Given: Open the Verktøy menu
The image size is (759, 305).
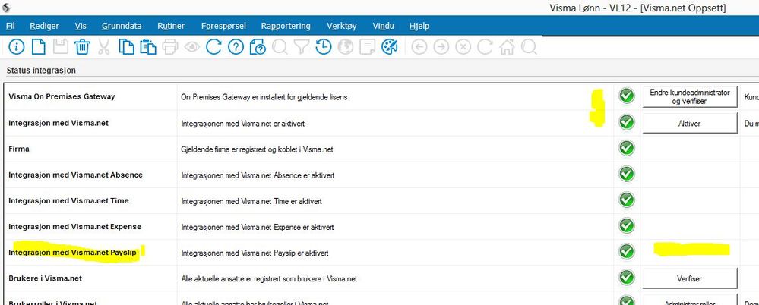Looking at the screenshot, I should click(342, 26).
